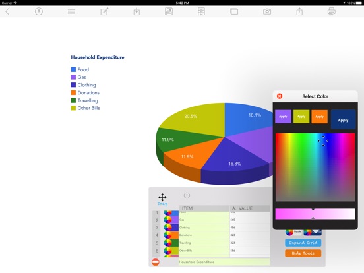Click the red remove minus icon
This screenshot has width=364, height=273.
click(156, 262)
